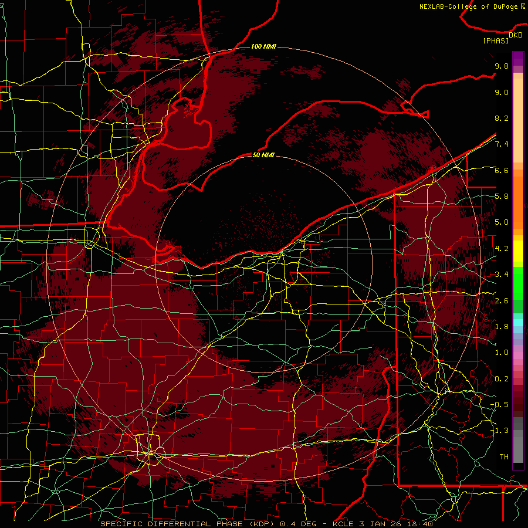Click the 18:40 timestamp
Image resolution: width=528 pixels, height=528 pixels.
[x=419, y=524]
